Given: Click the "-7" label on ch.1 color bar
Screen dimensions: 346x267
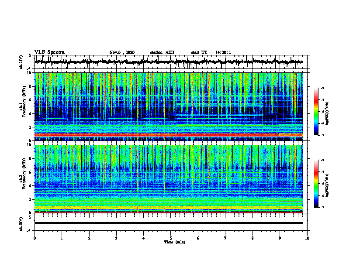Looking at the screenshot, I should coord(322,135).
